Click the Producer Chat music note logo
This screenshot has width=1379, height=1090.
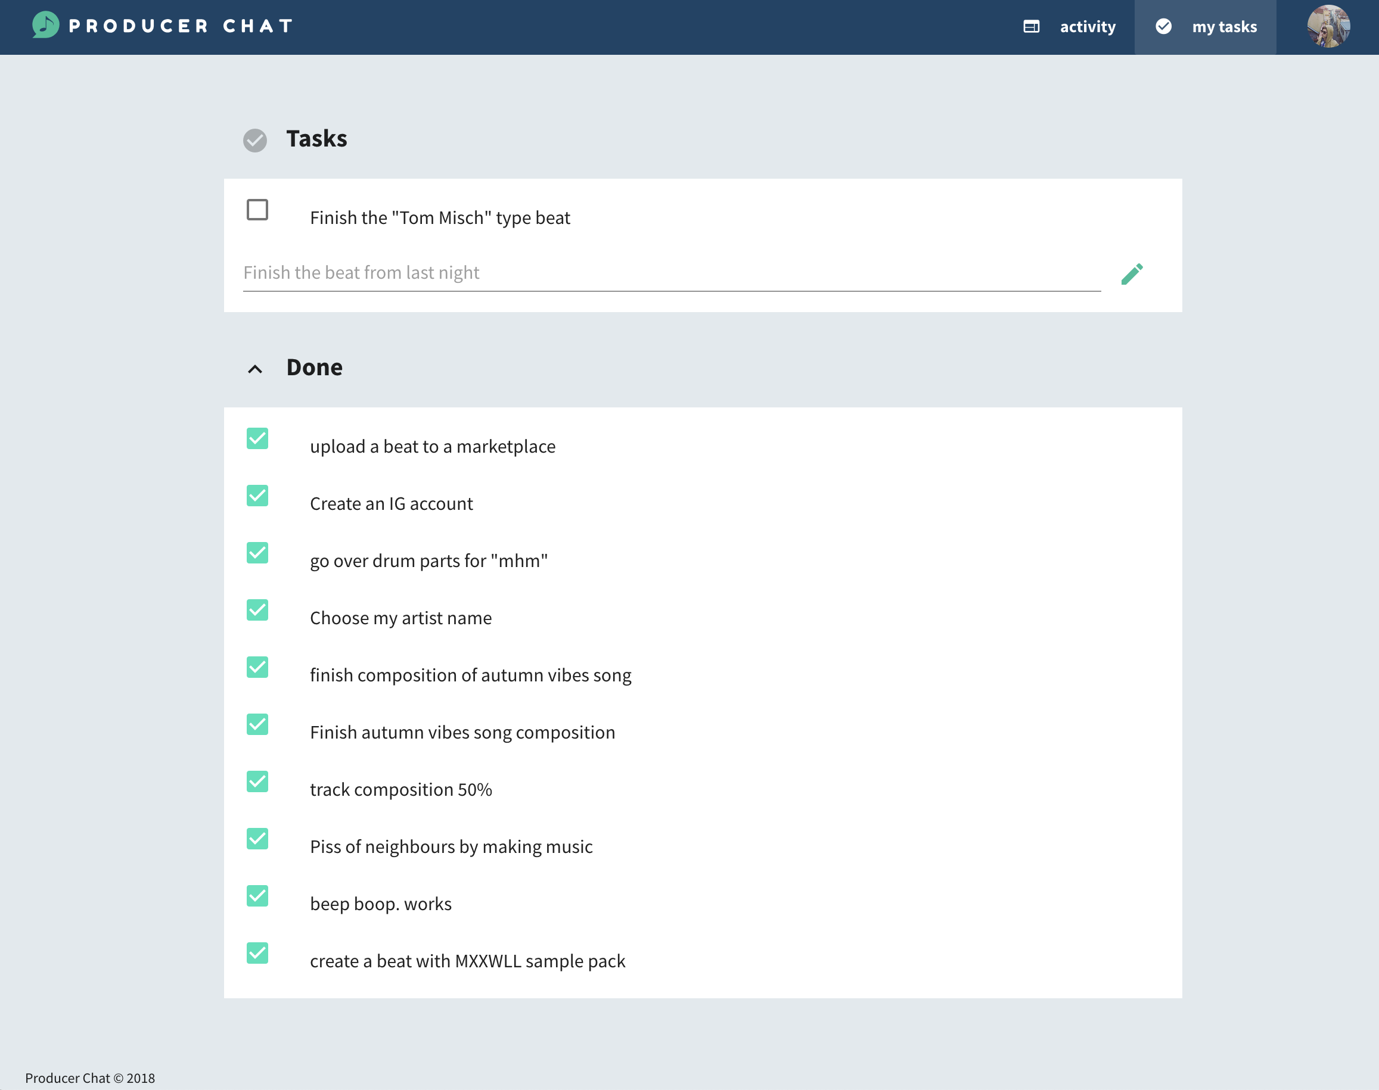pos(45,26)
